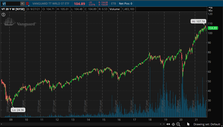The width and height of the screenshot is (223, 127).
Task: Click the 30 price axis label
Action: [209, 100]
